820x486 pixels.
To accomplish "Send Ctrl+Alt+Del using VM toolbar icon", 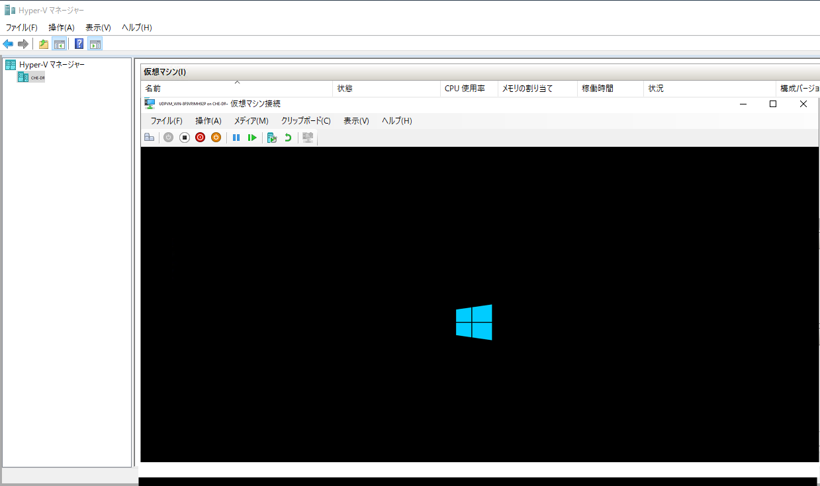I will click(x=150, y=138).
